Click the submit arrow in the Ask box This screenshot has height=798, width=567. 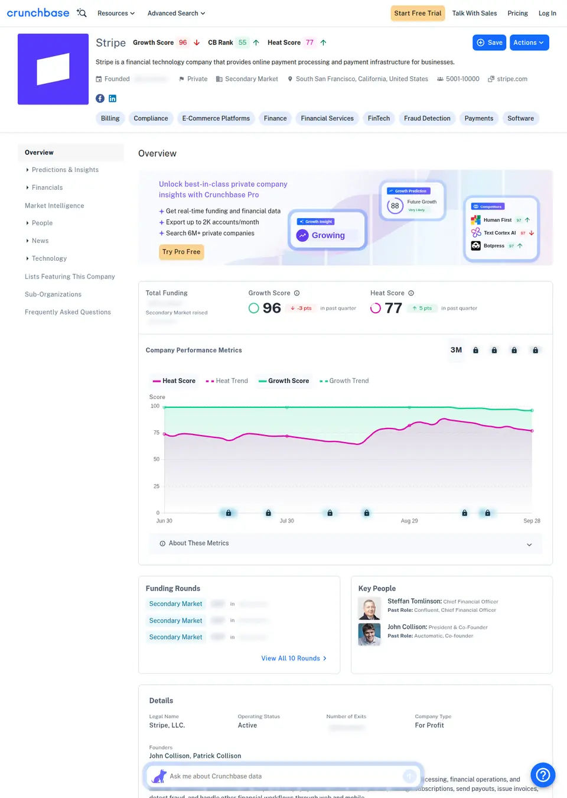pos(409,776)
